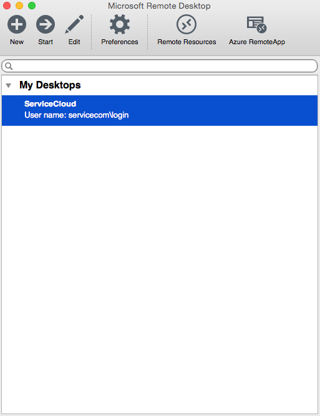Image resolution: width=320 pixels, height=416 pixels.
Task: Open Preferences gear icon
Action: (120, 24)
